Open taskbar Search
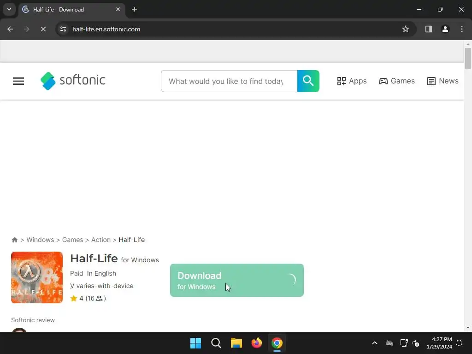Image resolution: width=472 pixels, height=354 pixels. point(216,343)
